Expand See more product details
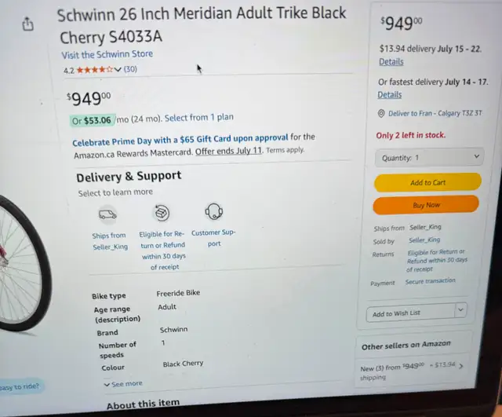The width and height of the screenshot is (502, 417). click(x=123, y=384)
